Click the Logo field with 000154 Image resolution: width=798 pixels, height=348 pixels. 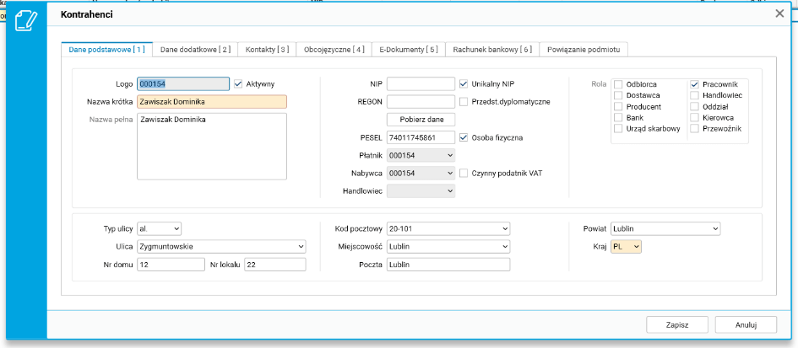183,83
